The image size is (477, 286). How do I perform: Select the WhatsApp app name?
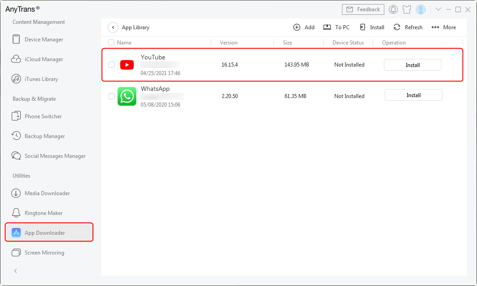tap(155, 89)
